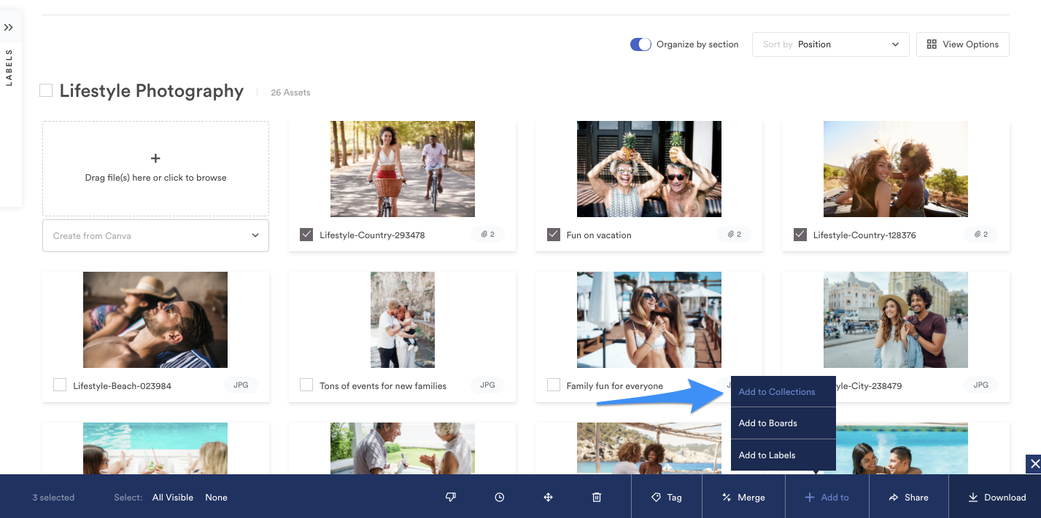Click the vertical LABELS tab text
The width and height of the screenshot is (1041, 518).
pos(9,68)
